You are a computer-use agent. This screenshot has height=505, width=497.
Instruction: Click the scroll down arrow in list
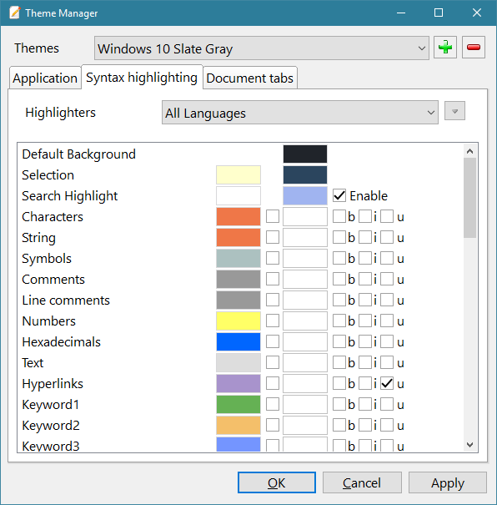[470, 444]
